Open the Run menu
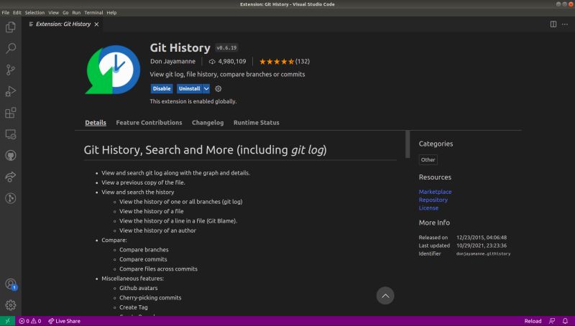The width and height of the screenshot is (575, 326). pyautogui.click(x=76, y=12)
